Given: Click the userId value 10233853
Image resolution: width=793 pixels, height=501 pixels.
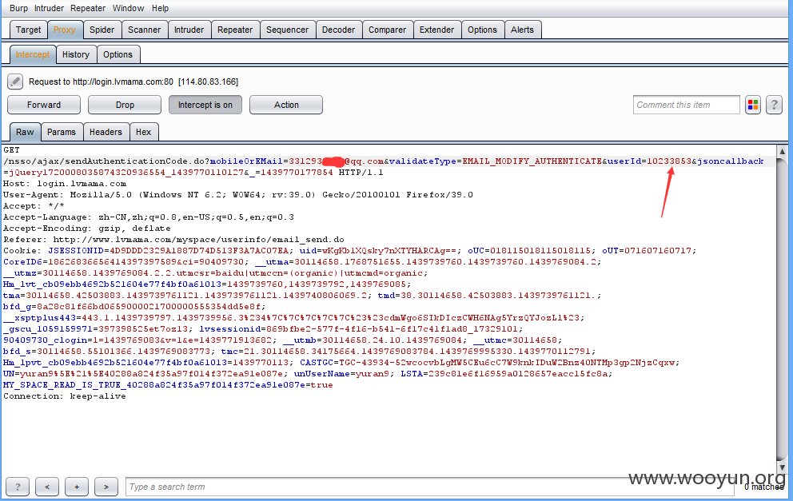Looking at the screenshot, I should [668, 161].
